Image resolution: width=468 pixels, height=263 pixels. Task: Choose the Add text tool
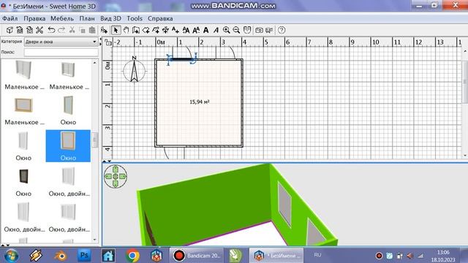175,30
